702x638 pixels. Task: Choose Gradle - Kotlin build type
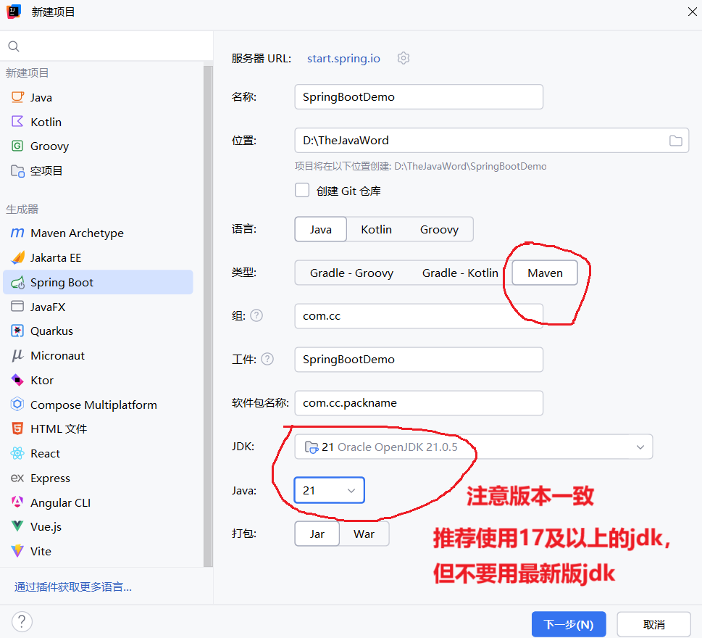pyautogui.click(x=460, y=273)
